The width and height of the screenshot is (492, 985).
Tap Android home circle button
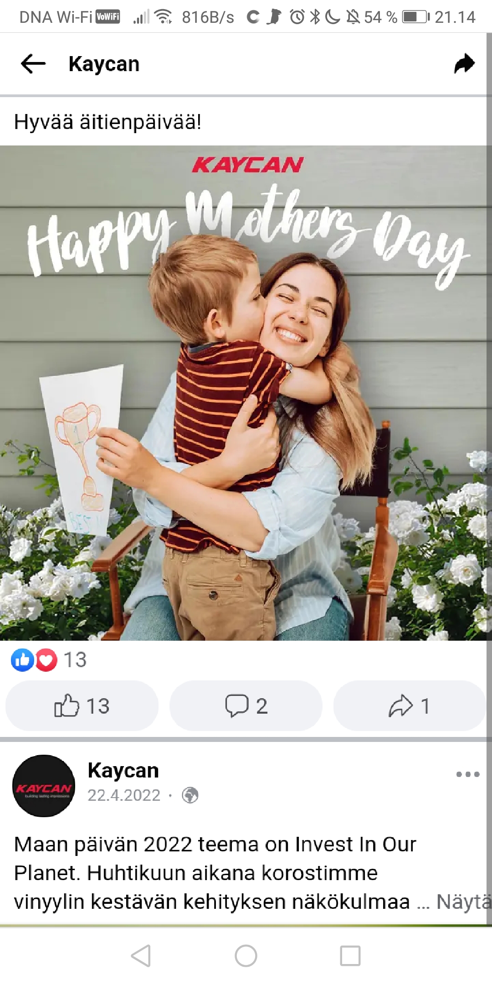pyautogui.click(x=246, y=955)
